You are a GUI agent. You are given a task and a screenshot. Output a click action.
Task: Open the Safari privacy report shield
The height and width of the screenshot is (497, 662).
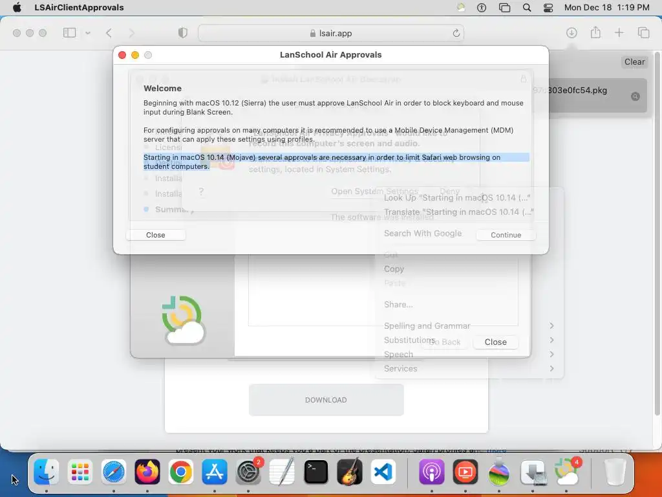pos(183,33)
